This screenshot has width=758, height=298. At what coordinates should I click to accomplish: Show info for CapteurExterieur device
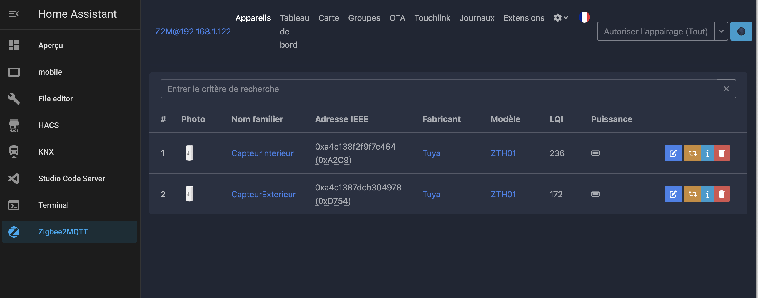coord(707,194)
